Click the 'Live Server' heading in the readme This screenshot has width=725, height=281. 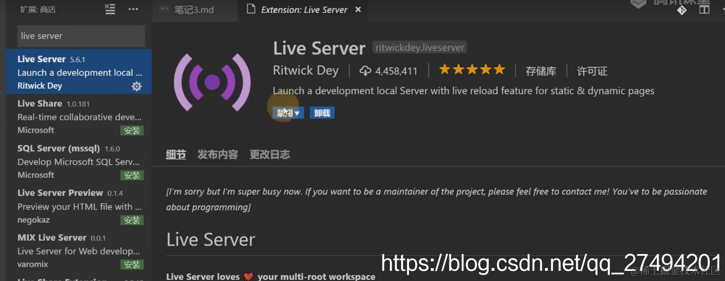[211, 240]
